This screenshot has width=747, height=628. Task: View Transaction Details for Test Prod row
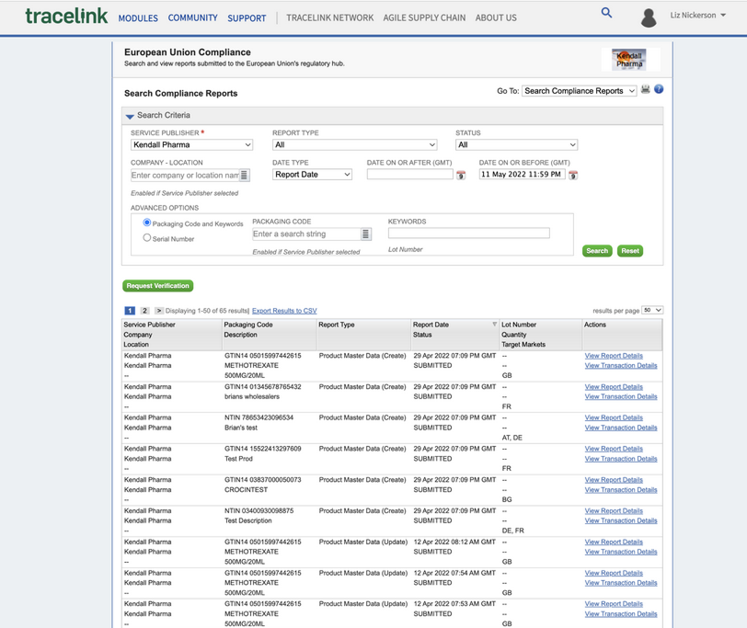coord(621,459)
